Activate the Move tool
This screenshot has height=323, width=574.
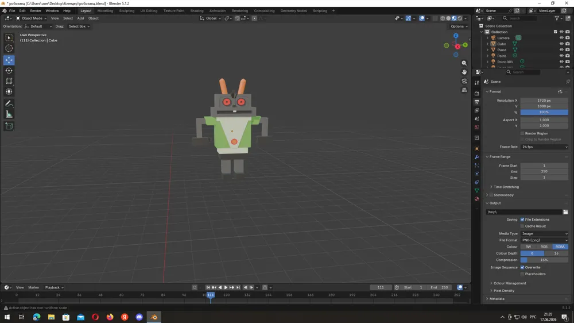tap(9, 60)
